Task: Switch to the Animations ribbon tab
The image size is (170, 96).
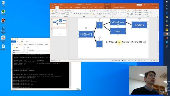Action: (77, 8)
